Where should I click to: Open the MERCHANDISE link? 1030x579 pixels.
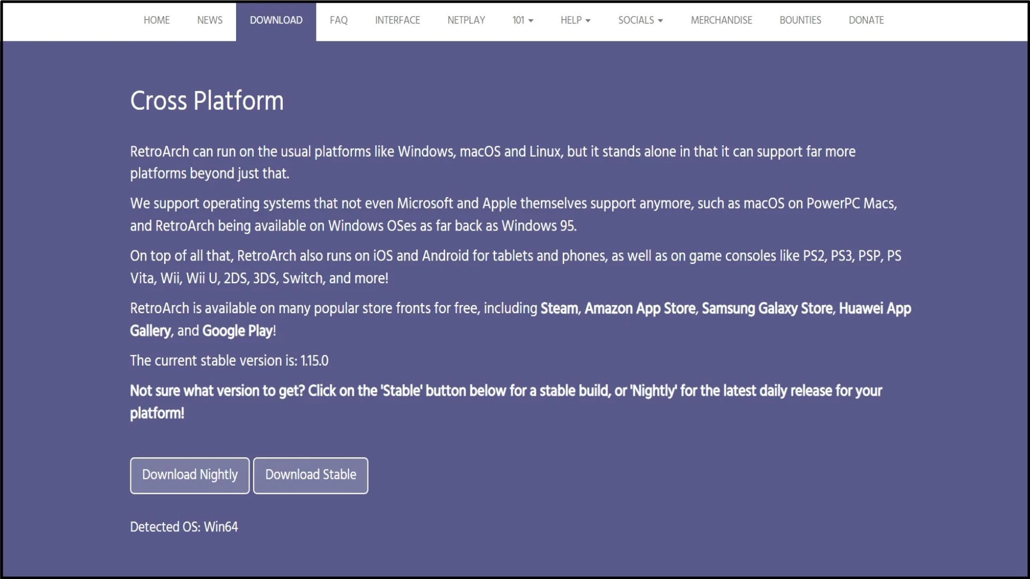tap(721, 20)
